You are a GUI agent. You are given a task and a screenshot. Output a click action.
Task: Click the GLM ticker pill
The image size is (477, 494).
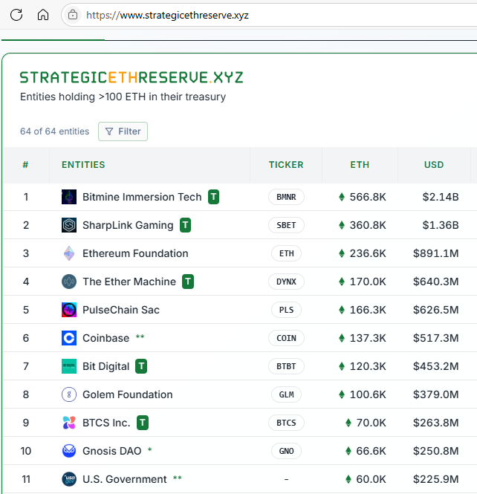click(x=286, y=394)
